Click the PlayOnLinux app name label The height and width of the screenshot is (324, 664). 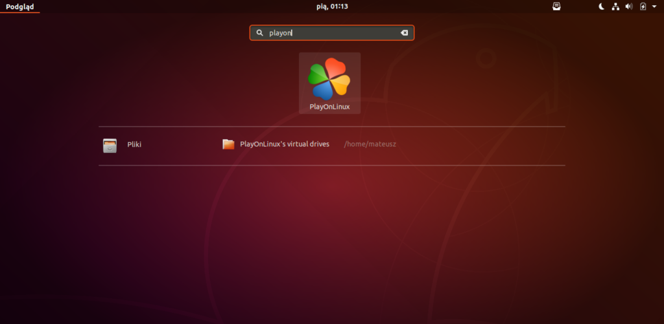coord(329,107)
